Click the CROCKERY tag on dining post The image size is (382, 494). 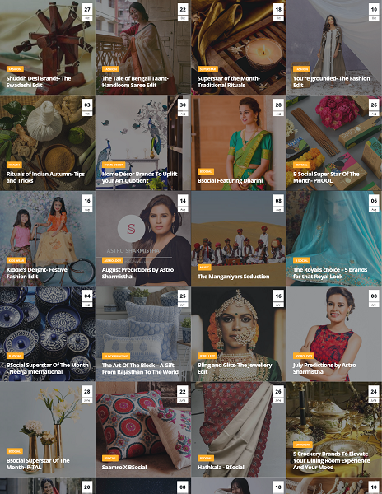pos(303,445)
